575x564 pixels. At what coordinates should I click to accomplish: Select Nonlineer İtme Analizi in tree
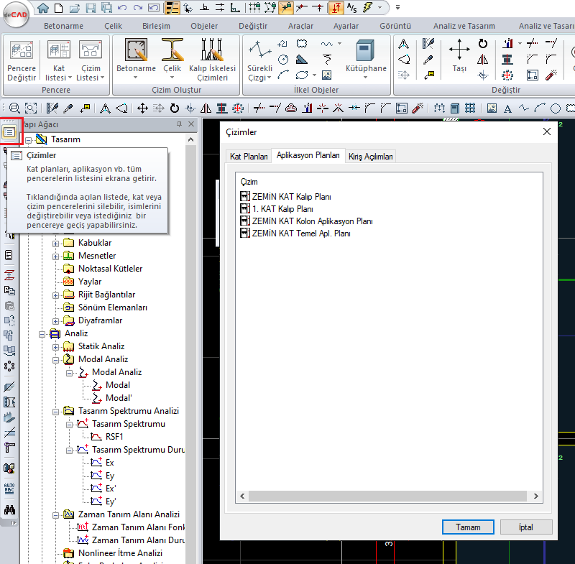[120, 553]
